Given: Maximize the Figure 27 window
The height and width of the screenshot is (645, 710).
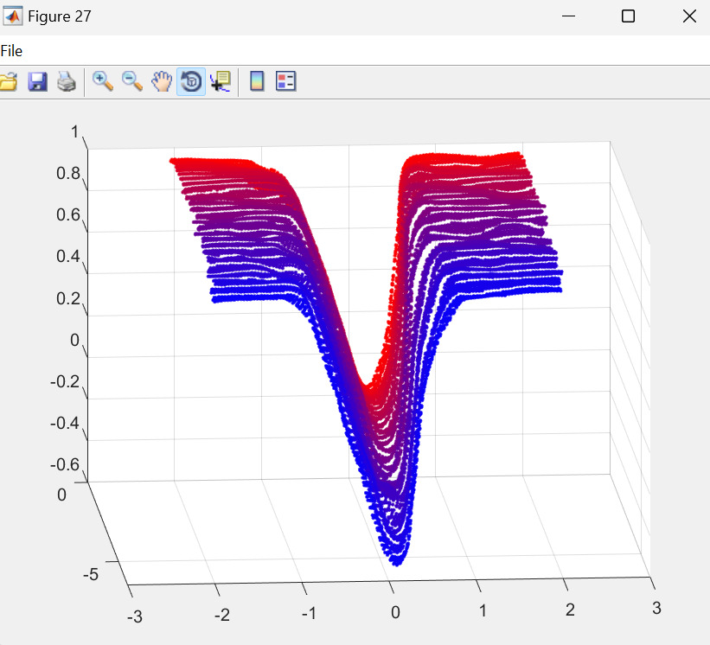Looking at the screenshot, I should [x=629, y=16].
